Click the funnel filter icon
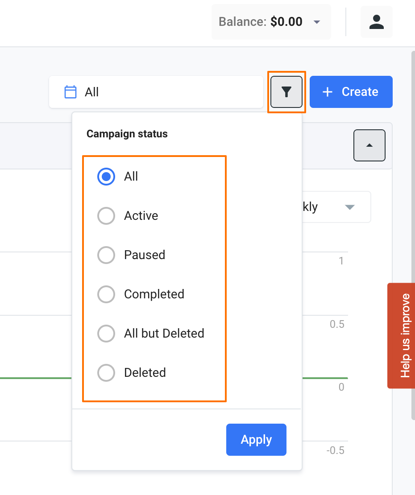 (286, 92)
